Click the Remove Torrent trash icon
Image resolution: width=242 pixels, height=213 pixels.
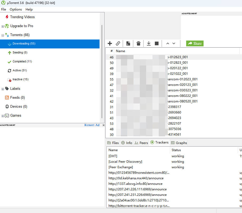coord(139,43)
